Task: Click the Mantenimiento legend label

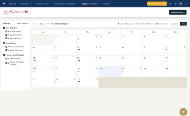Action: tap(163, 24)
